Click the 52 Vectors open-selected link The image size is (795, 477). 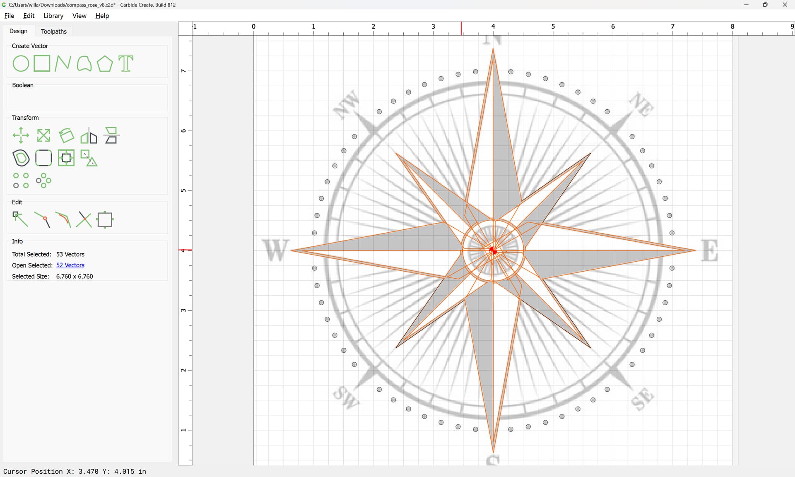70,265
